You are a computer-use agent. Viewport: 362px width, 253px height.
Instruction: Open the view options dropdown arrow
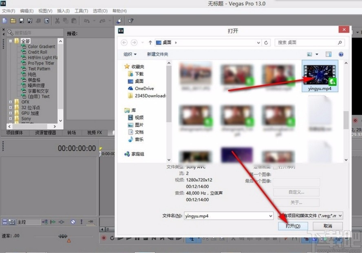tap(317, 55)
